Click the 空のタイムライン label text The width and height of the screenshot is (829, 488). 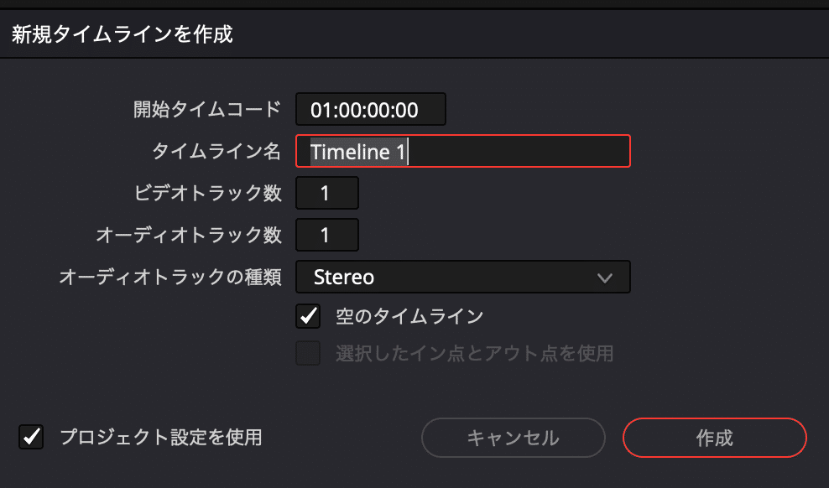pos(375,316)
